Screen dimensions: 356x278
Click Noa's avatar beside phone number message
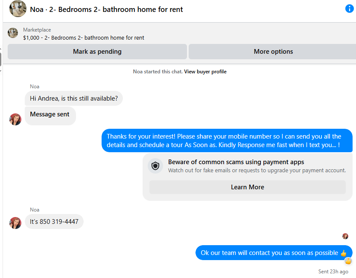tap(15, 223)
